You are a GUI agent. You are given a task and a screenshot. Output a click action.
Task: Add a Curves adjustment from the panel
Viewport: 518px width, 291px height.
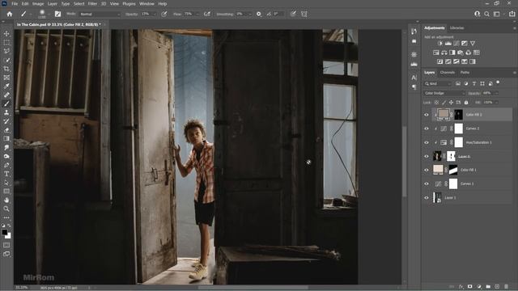click(456, 43)
